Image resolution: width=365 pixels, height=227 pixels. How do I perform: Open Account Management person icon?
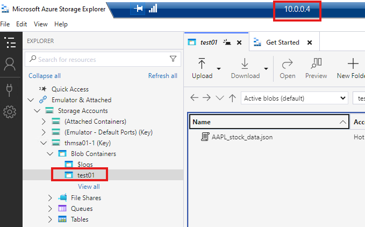coord(10,64)
